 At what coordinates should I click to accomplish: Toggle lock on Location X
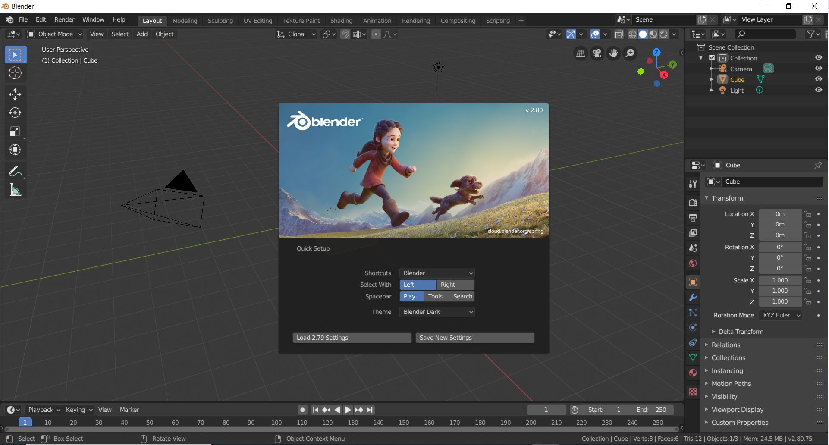tap(807, 214)
